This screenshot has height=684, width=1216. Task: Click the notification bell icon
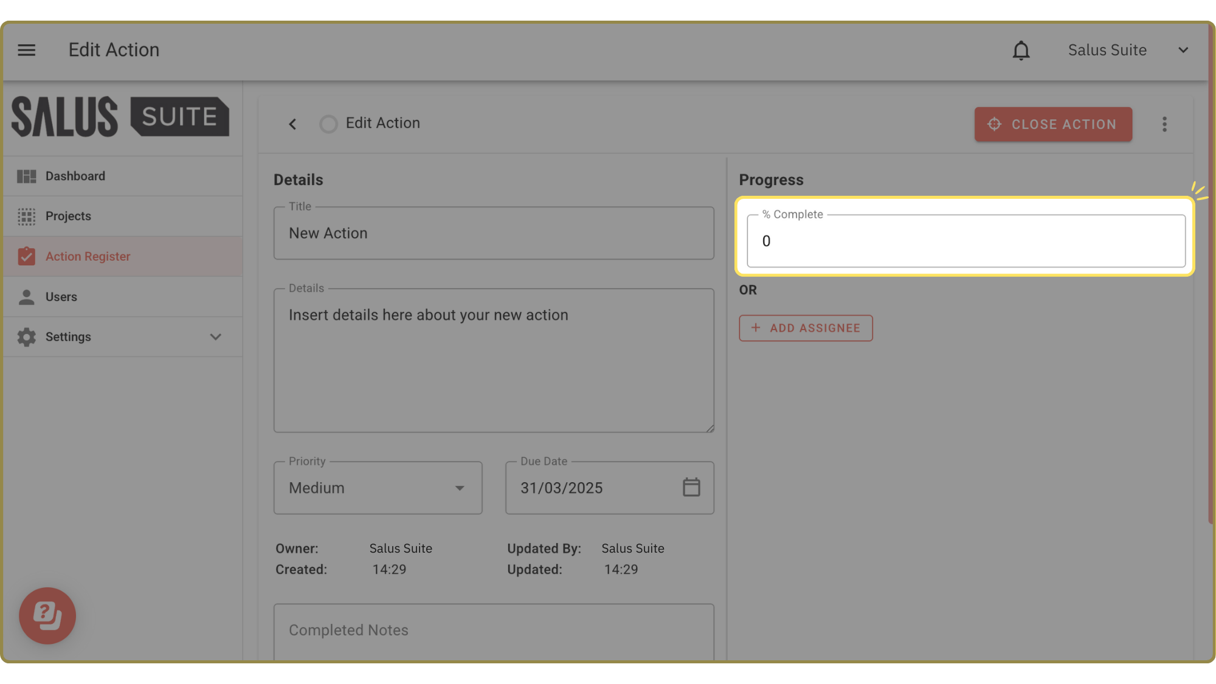pyautogui.click(x=1021, y=50)
